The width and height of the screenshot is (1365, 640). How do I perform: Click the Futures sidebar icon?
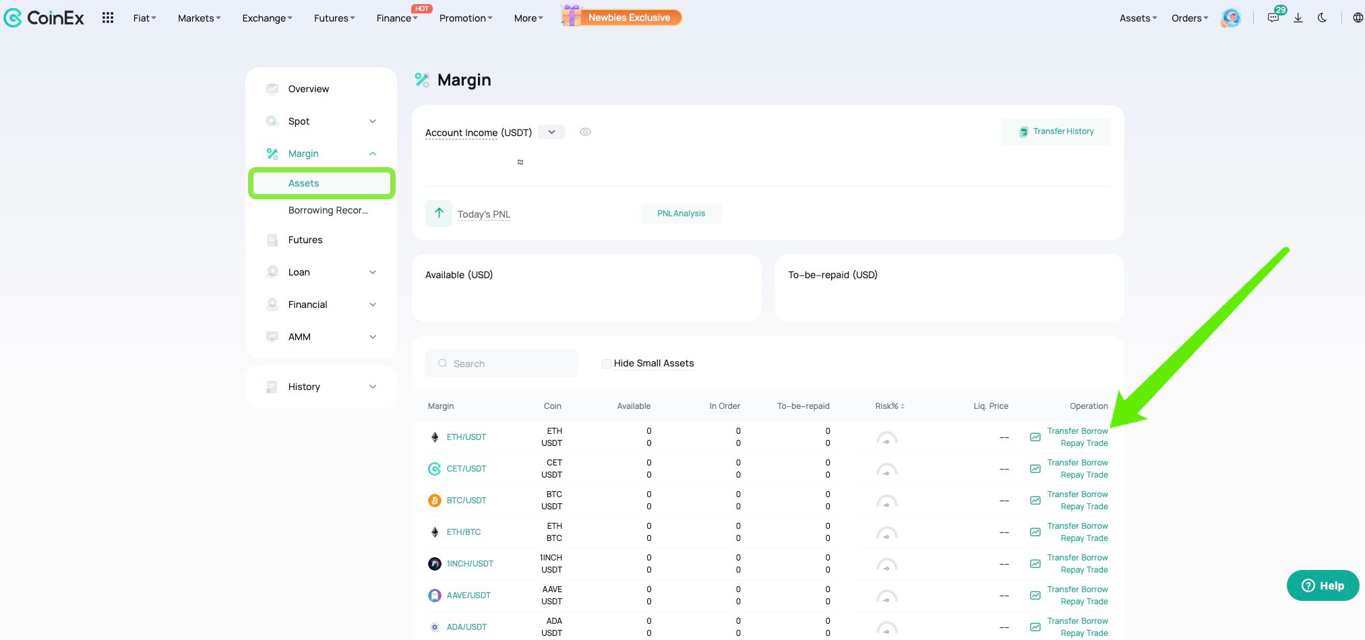point(272,240)
